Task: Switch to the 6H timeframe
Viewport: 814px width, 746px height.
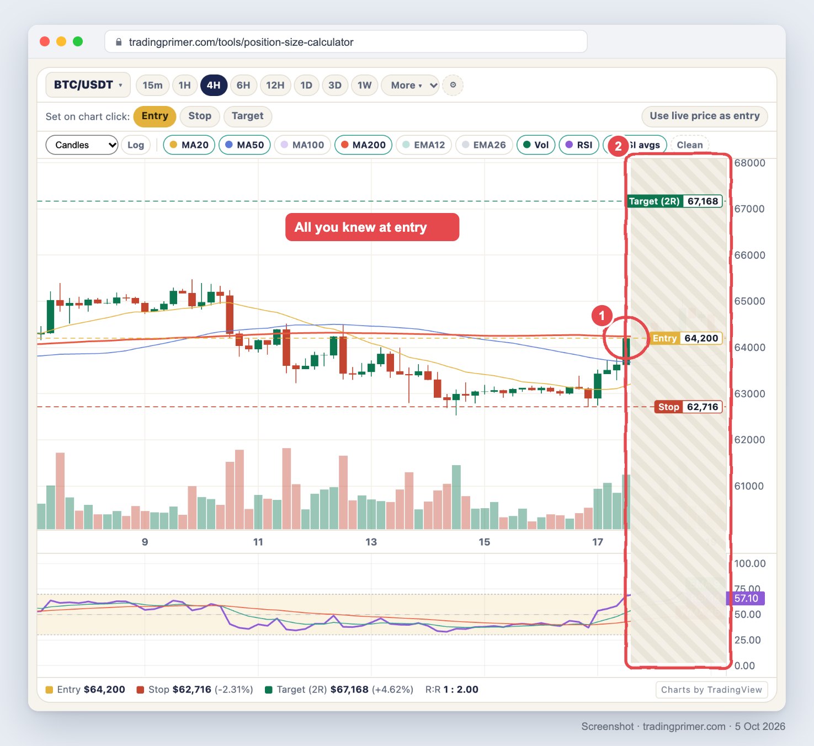Action: pos(243,85)
